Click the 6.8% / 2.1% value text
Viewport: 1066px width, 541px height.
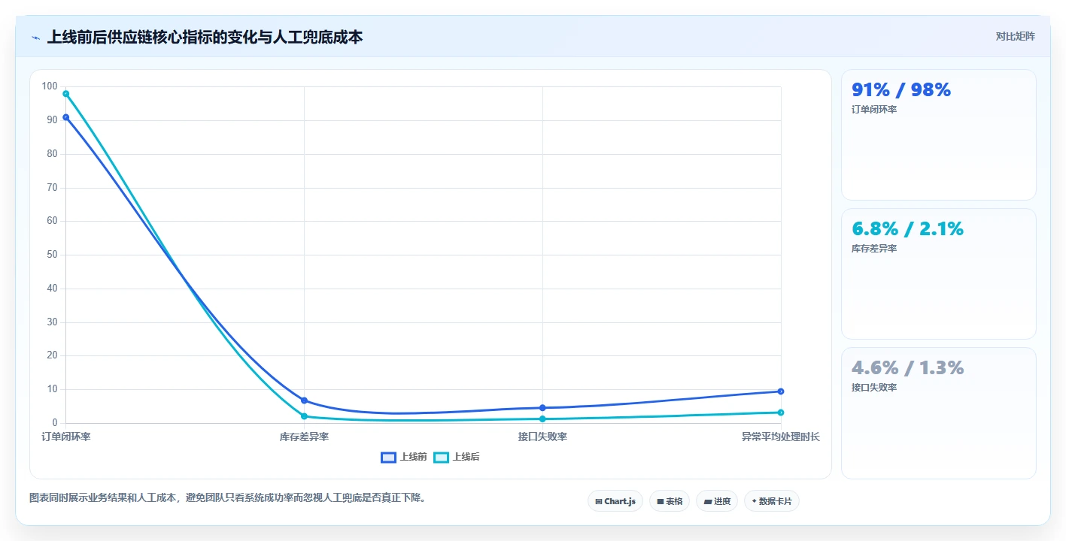click(907, 228)
